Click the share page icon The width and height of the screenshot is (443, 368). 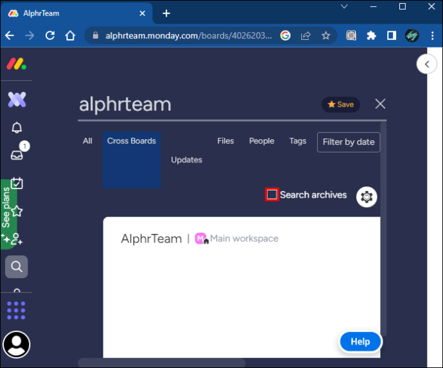coord(306,35)
